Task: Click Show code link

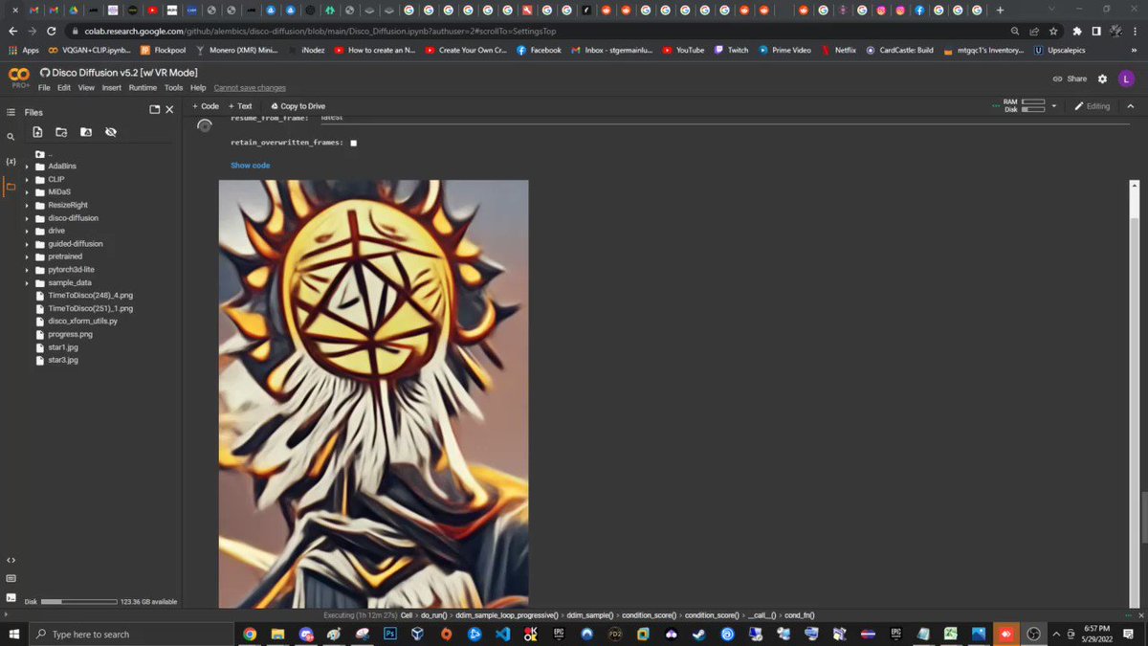Action: (250, 166)
